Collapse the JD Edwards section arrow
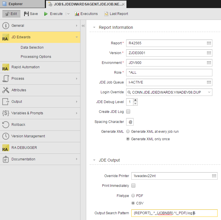 coord(77,37)
